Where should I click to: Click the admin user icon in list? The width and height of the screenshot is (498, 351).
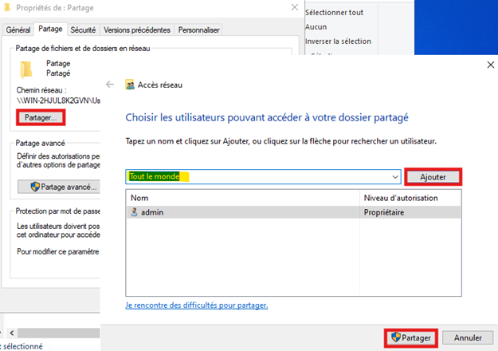click(x=134, y=212)
